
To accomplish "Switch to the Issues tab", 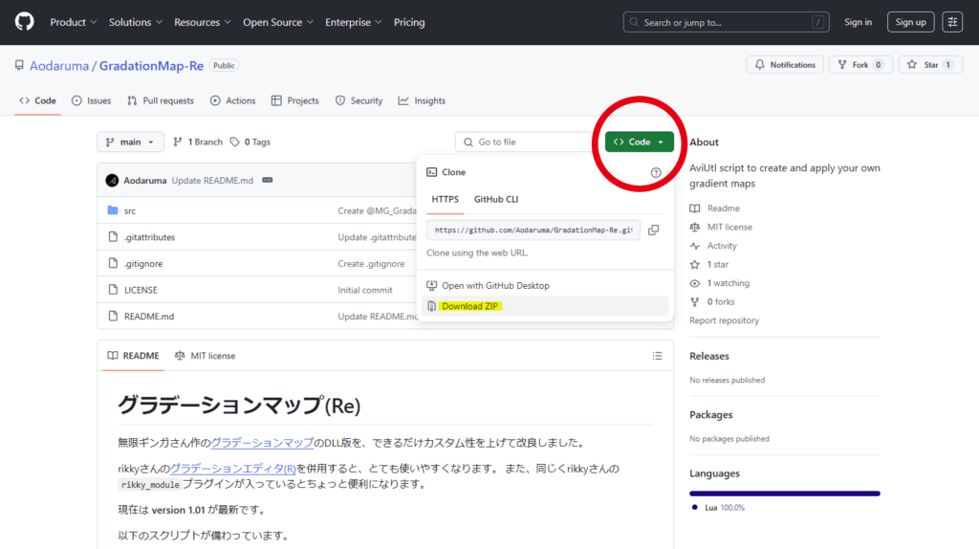I will (91, 100).
